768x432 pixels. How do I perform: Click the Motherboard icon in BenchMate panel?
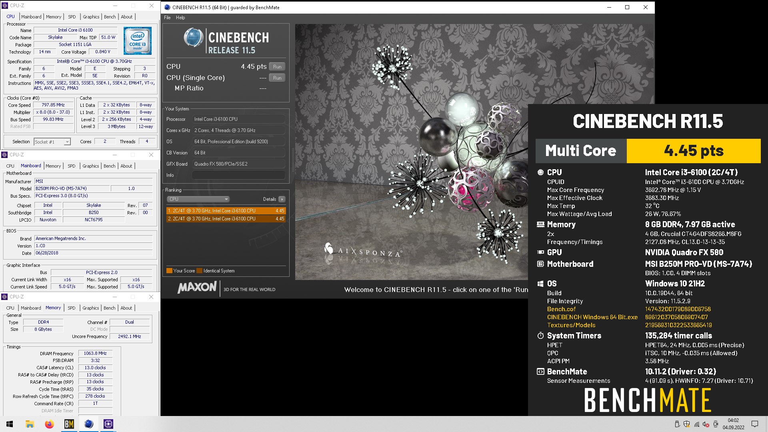coord(540,264)
